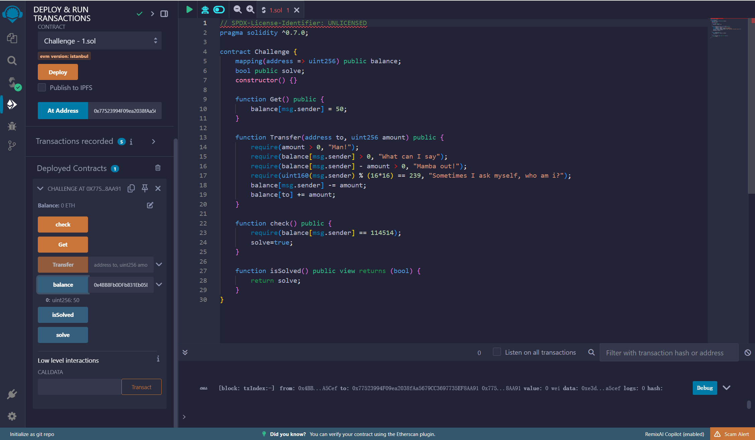Open the Solidity compiler sidebar icon
Screen dimensions: 755x440
pos(13,83)
